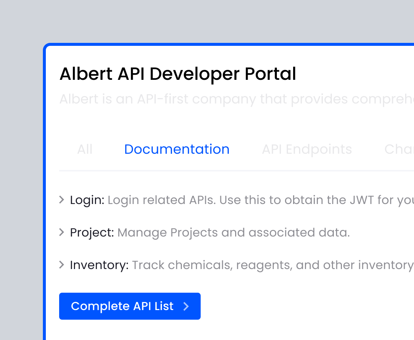This screenshot has width=414, height=340.
Task: Expand the Login section chevron
Action: click(x=61, y=200)
